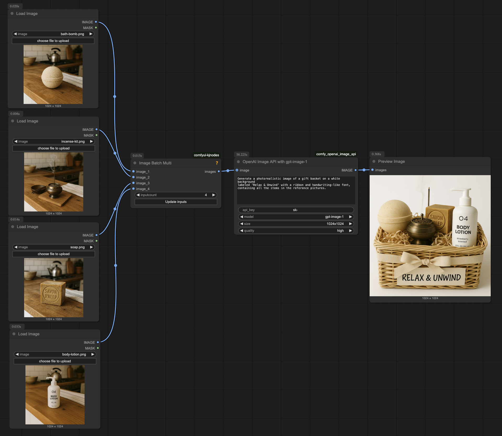Collapse the bath-bomb Load Image node via its dot
This screenshot has height=436, width=502.
click(x=12, y=13)
